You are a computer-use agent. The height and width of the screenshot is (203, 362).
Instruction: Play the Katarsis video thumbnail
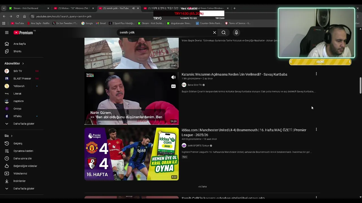[132, 98]
